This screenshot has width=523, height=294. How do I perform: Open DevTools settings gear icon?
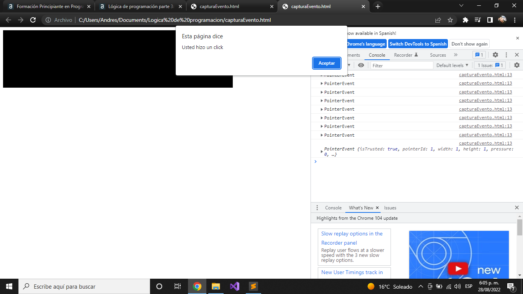click(495, 55)
